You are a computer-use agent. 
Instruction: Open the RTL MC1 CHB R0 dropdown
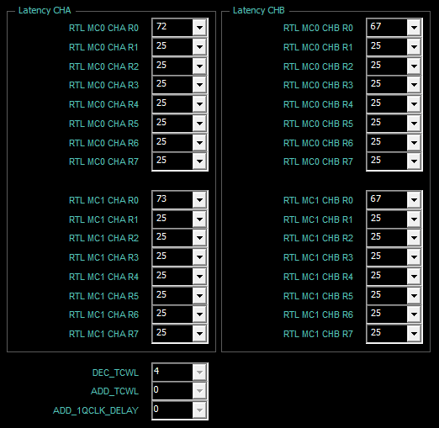tap(414, 200)
